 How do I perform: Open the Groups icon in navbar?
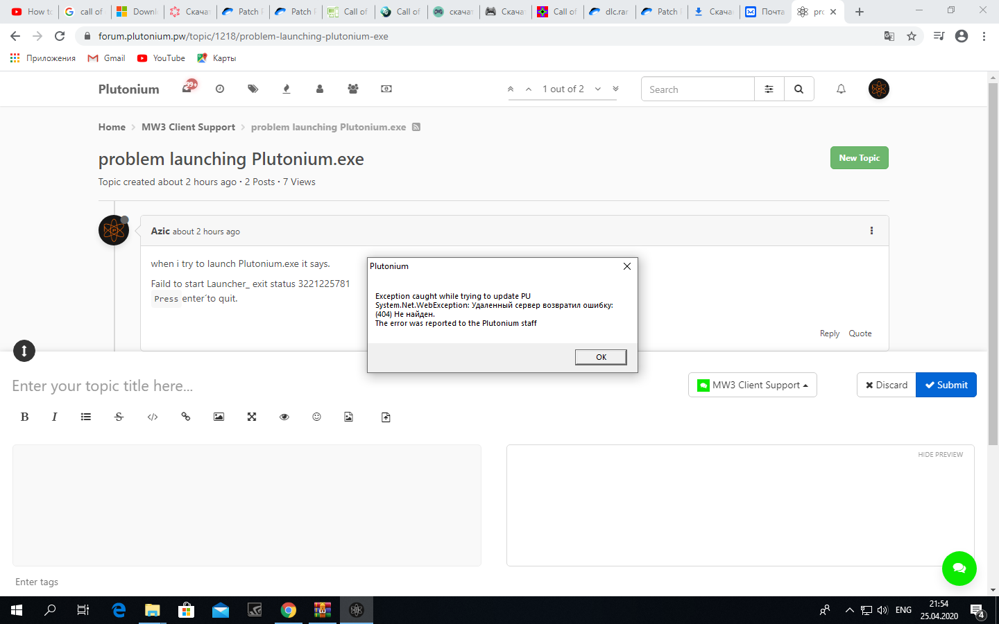tap(353, 89)
